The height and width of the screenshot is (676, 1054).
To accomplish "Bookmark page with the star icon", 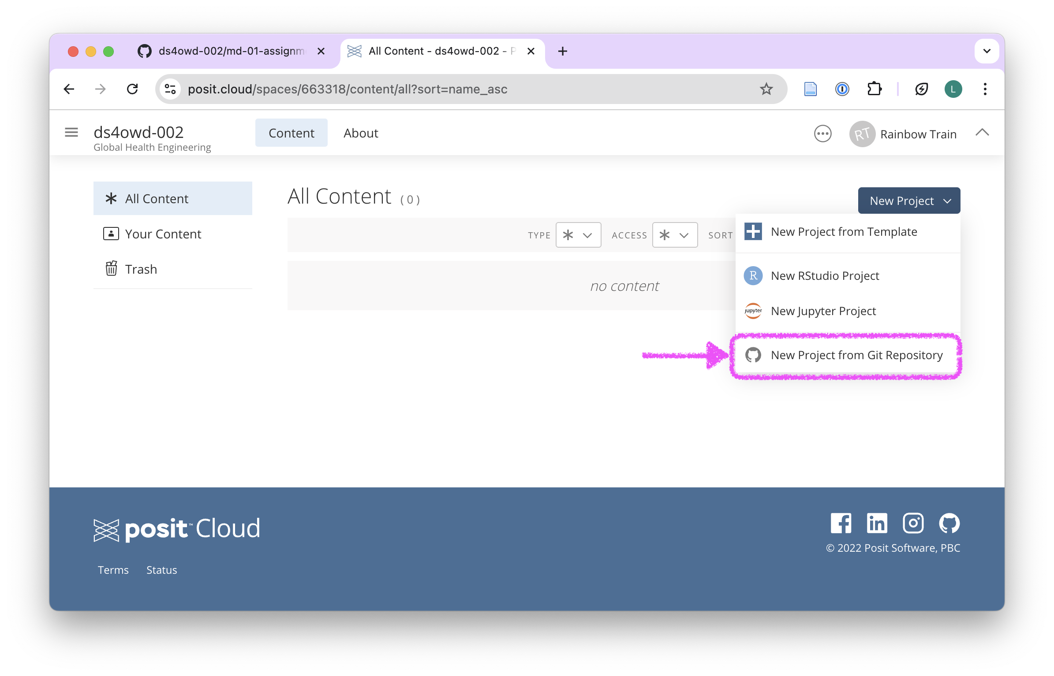I will point(766,89).
